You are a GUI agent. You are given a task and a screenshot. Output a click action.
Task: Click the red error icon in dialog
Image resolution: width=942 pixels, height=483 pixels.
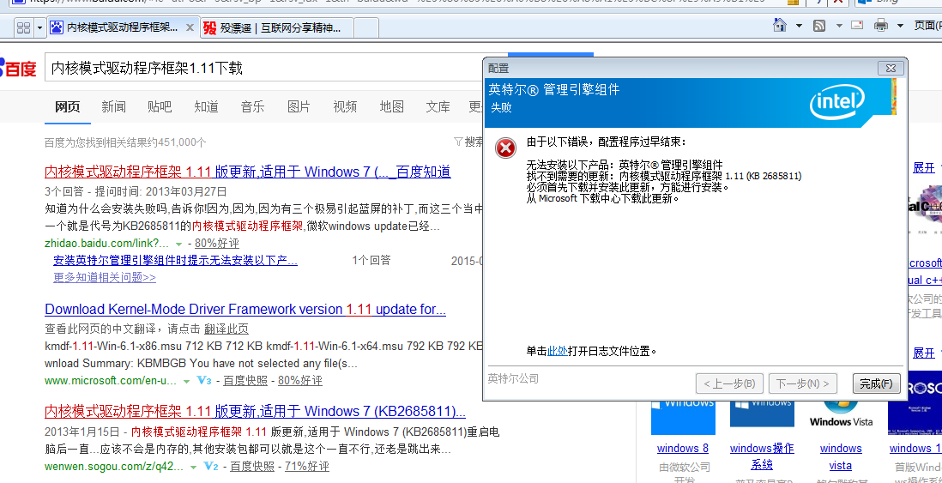pyautogui.click(x=506, y=148)
